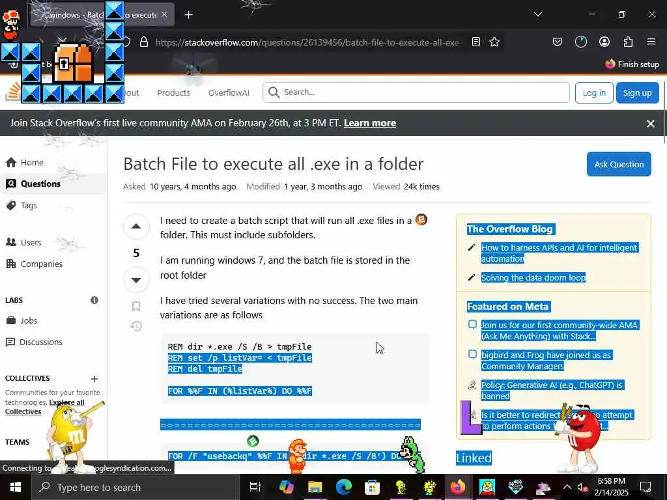Follow the Learn more AMA link

tap(370, 123)
